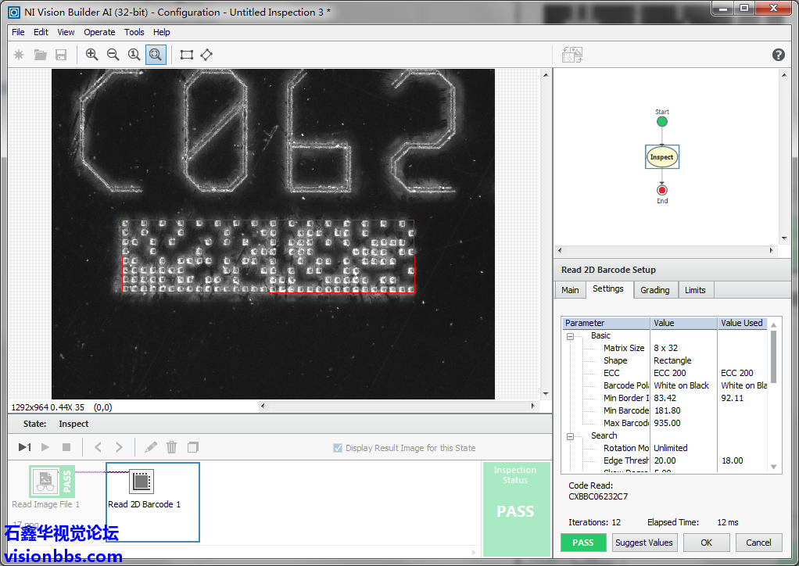Click the Start node in state diagram

point(662,122)
